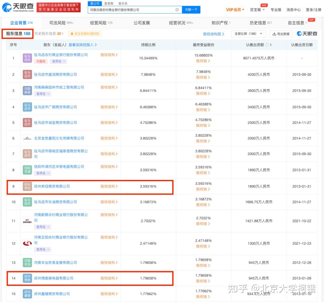Open logo of 驻马店农村商业银行 shareholder row
324x302 pixels.
(x=27, y=58)
